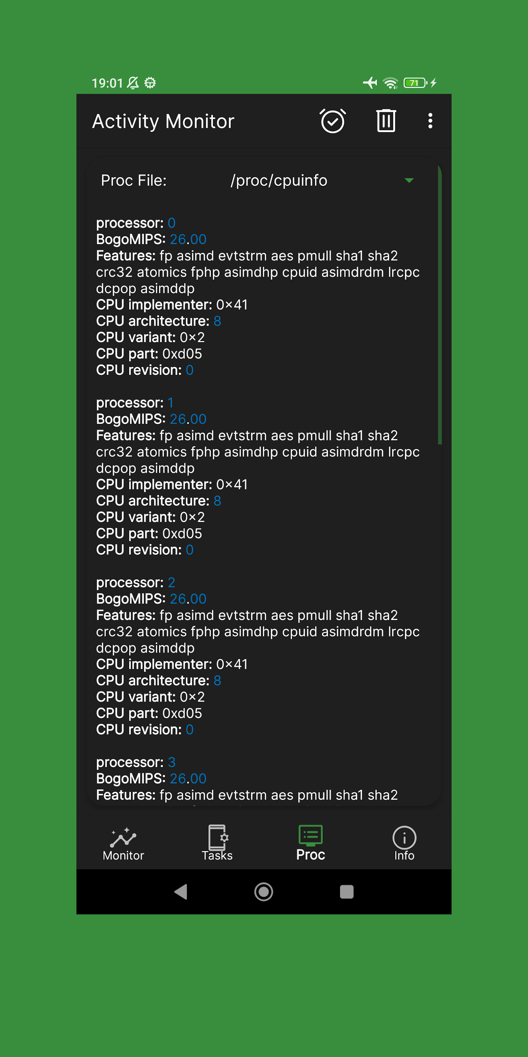Expand the Proc File dropdown arrow
Image resolution: width=528 pixels, height=1057 pixels.
tap(409, 180)
